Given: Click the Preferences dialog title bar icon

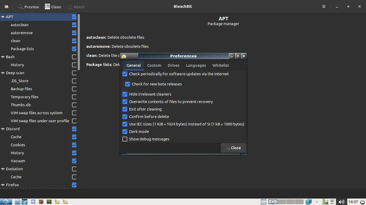Looking at the screenshot, I should 124,56.
